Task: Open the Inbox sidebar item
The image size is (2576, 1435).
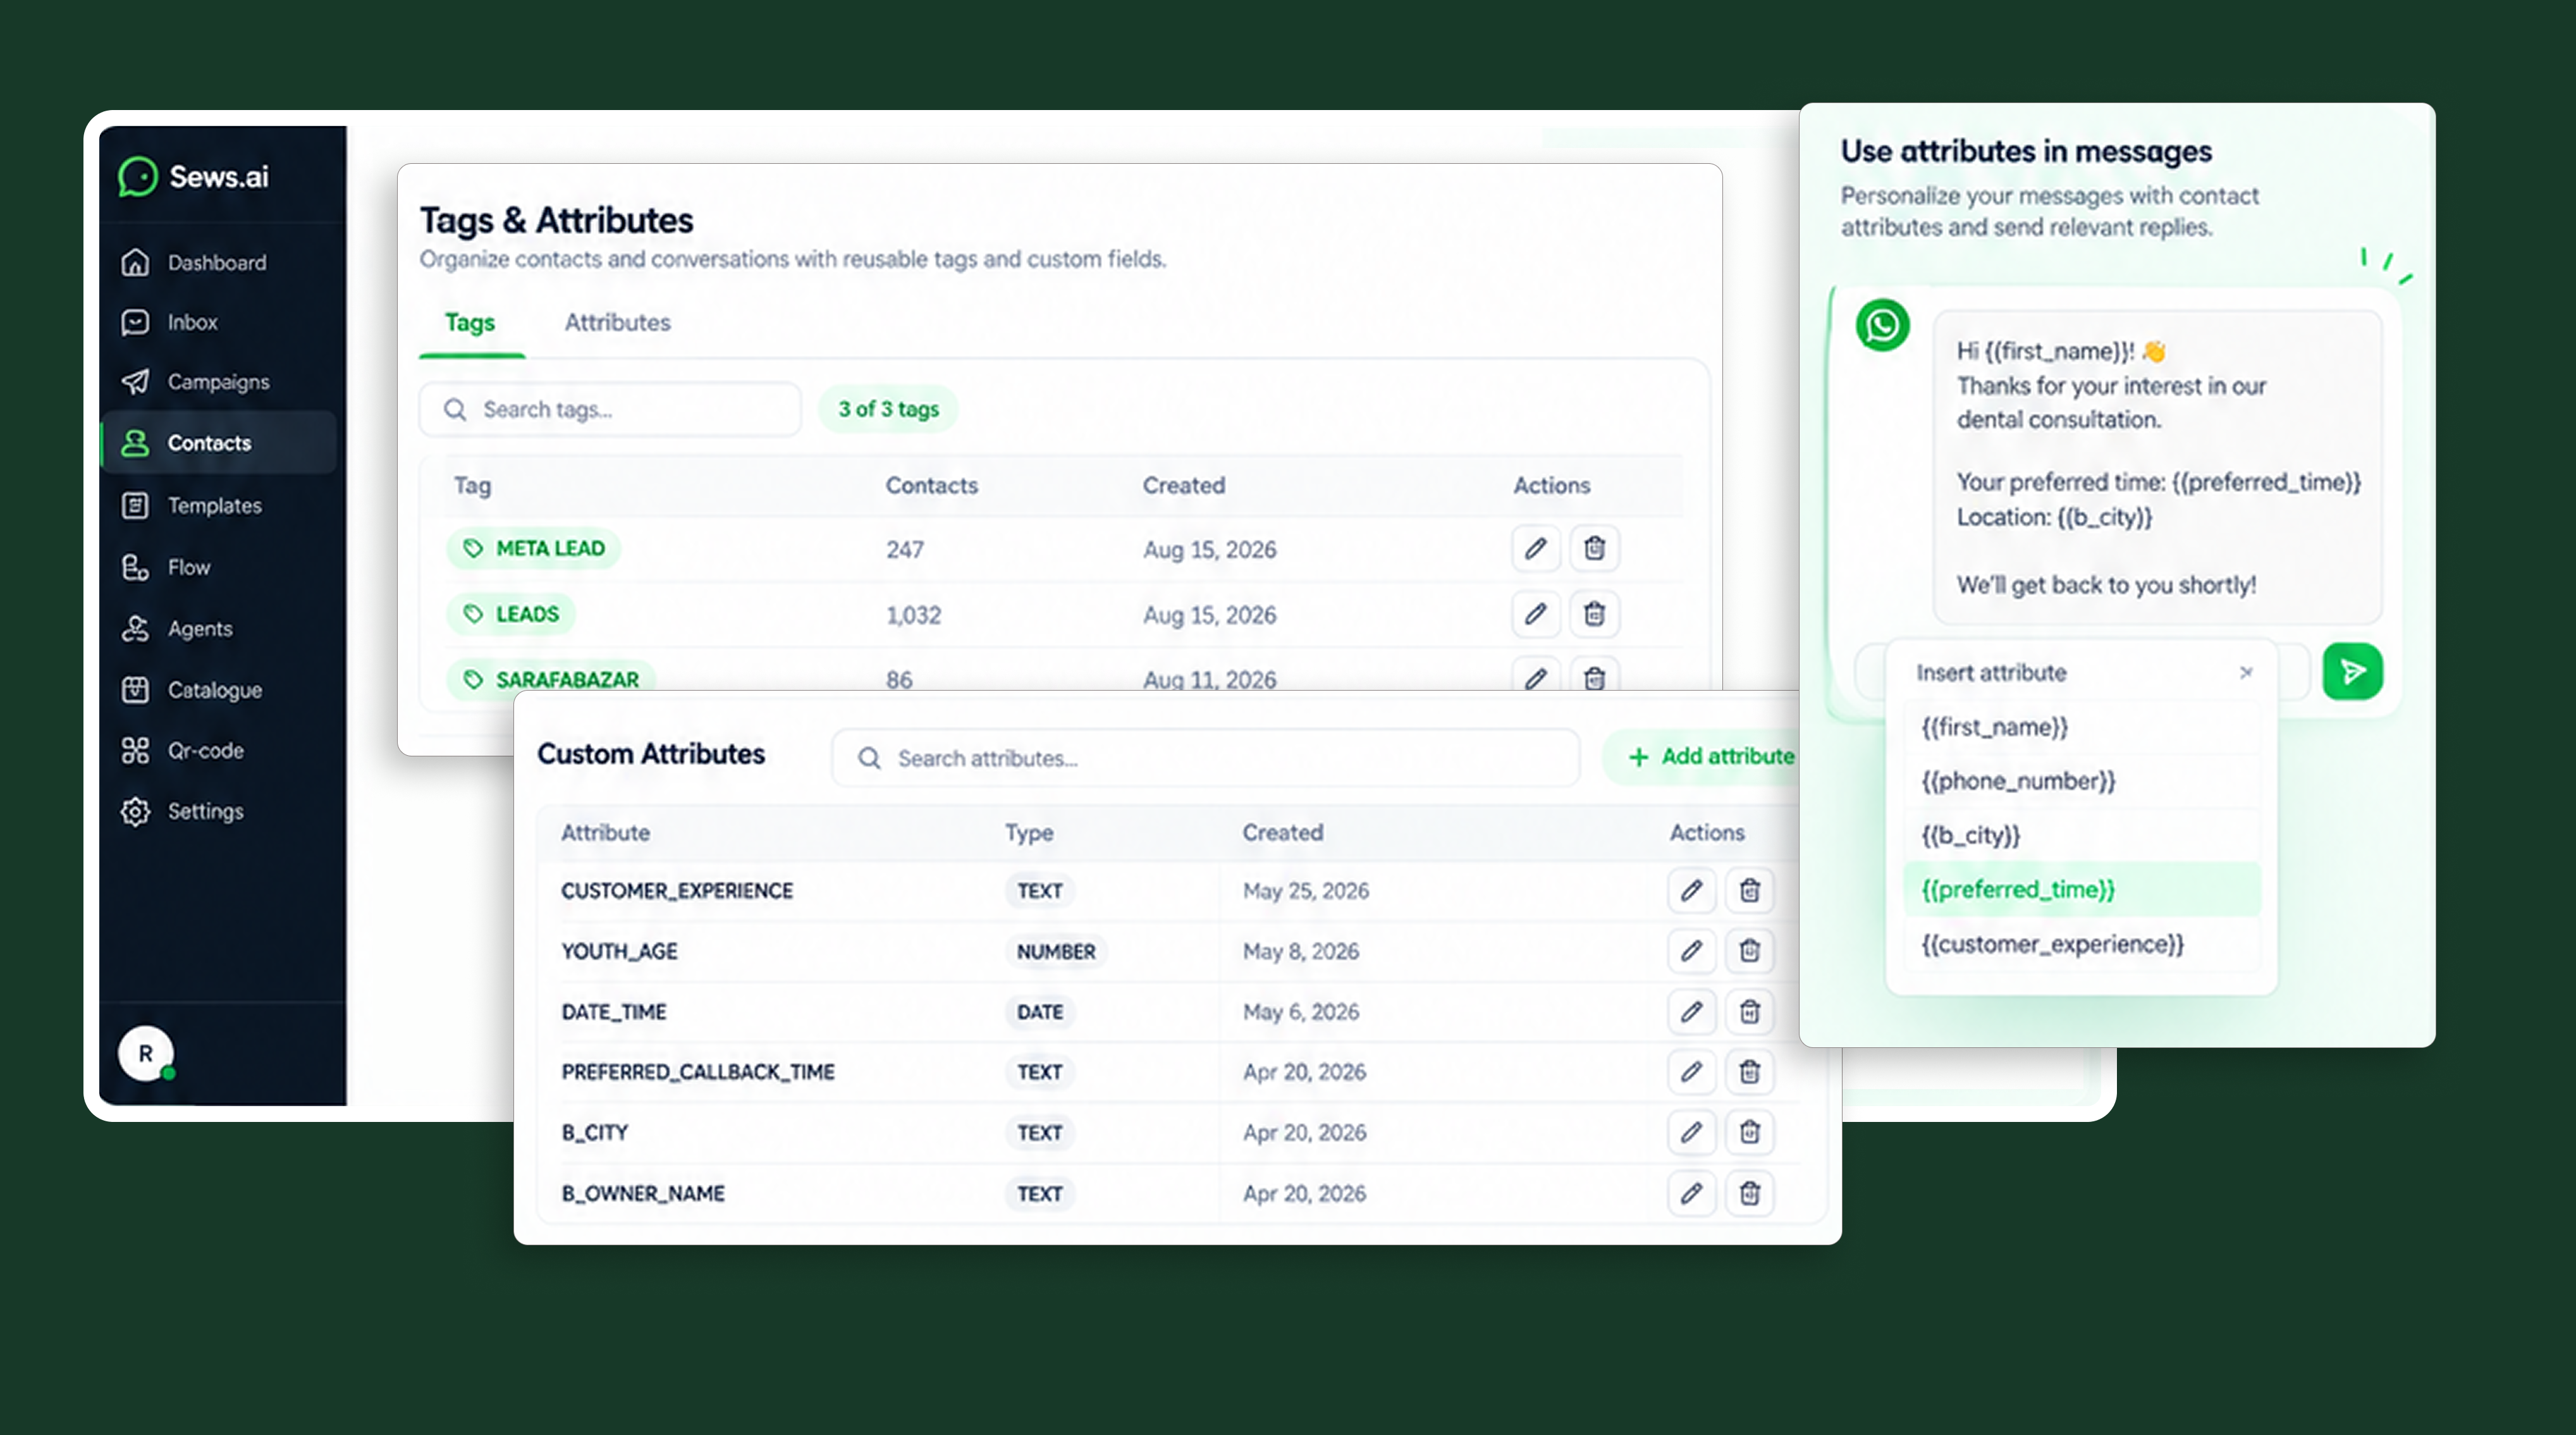Action: click(169, 322)
